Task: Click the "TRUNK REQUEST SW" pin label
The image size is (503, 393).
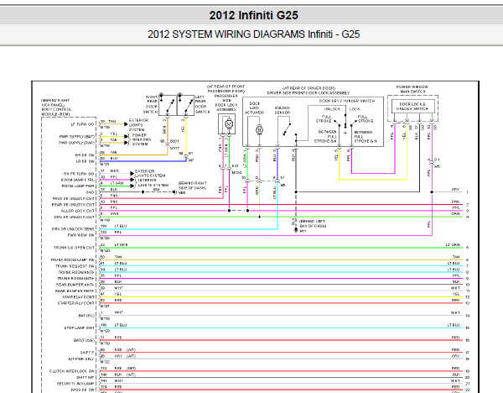Action: pos(75,266)
